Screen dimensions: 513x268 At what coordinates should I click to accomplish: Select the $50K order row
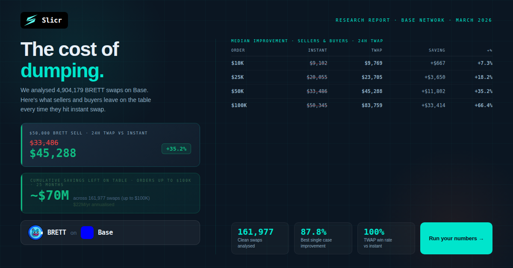[x=361, y=91]
